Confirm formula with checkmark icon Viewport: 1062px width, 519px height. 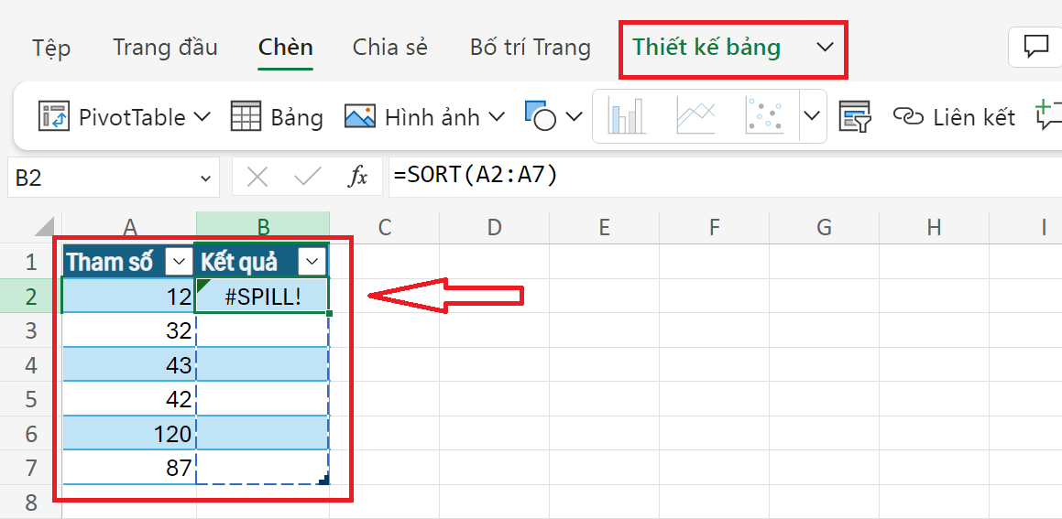coord(308,178)
